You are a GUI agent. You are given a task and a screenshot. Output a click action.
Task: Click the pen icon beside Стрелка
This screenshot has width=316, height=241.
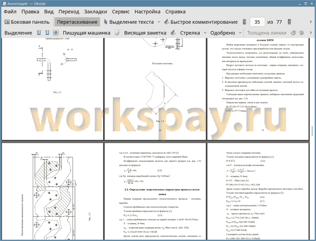173,33
